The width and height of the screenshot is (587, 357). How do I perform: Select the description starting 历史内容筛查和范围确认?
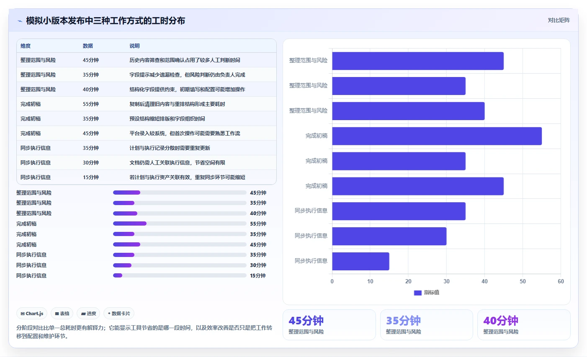185,60
